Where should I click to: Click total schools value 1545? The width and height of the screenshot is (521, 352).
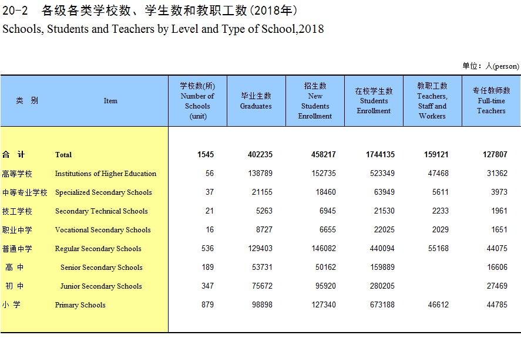click(x=206, y=155)
